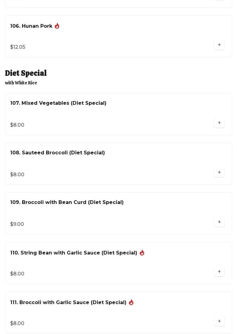Click spicy flame icon next to Hunan Pork
This screenshot has height=334, width=237.
tap(57, 26)
